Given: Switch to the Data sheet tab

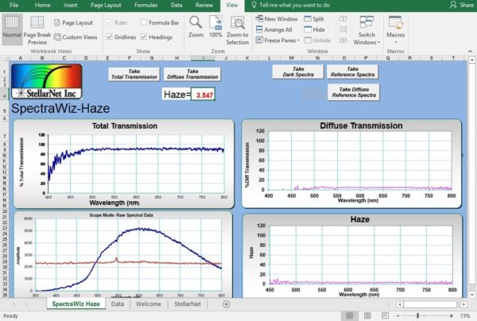Looking at the screenshot, I should click(x=118, y=304).
